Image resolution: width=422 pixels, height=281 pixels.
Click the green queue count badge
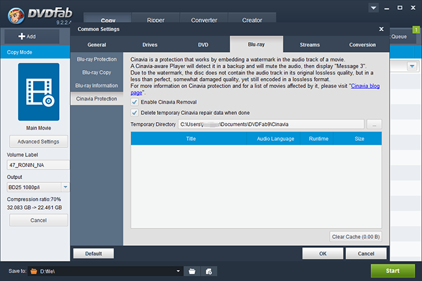click(x=416, y=30)
